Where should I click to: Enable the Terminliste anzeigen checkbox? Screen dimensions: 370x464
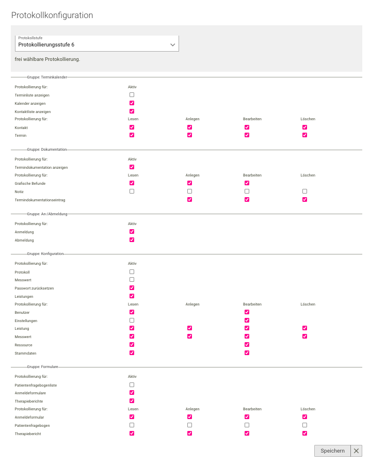click(132, 94)
